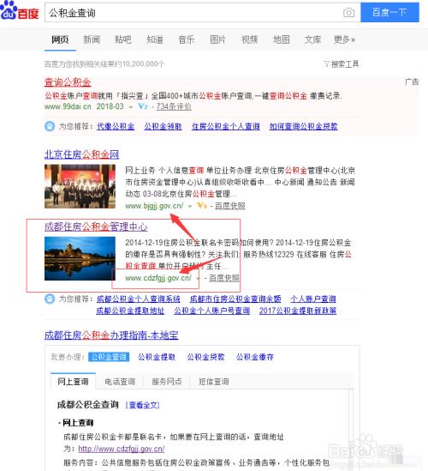Expand dropdown arrow beside www.cdzfgjj.gov.cn

[x=198, y=279]
